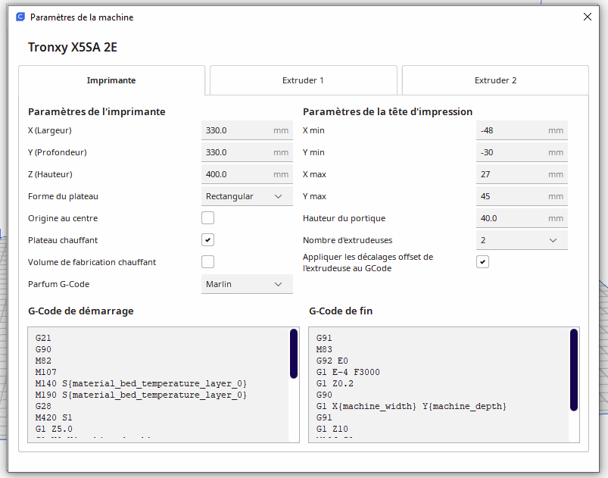Edit the Y max value field
Image resolution: width=608 pixels, height=478 pixels.
[x=522, y=196]
